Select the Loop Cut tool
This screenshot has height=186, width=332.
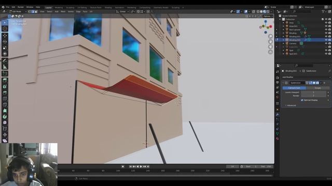(5, 99)
